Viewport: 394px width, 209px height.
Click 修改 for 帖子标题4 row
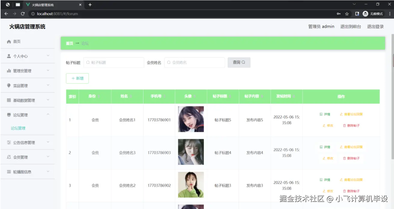[328, 158]
